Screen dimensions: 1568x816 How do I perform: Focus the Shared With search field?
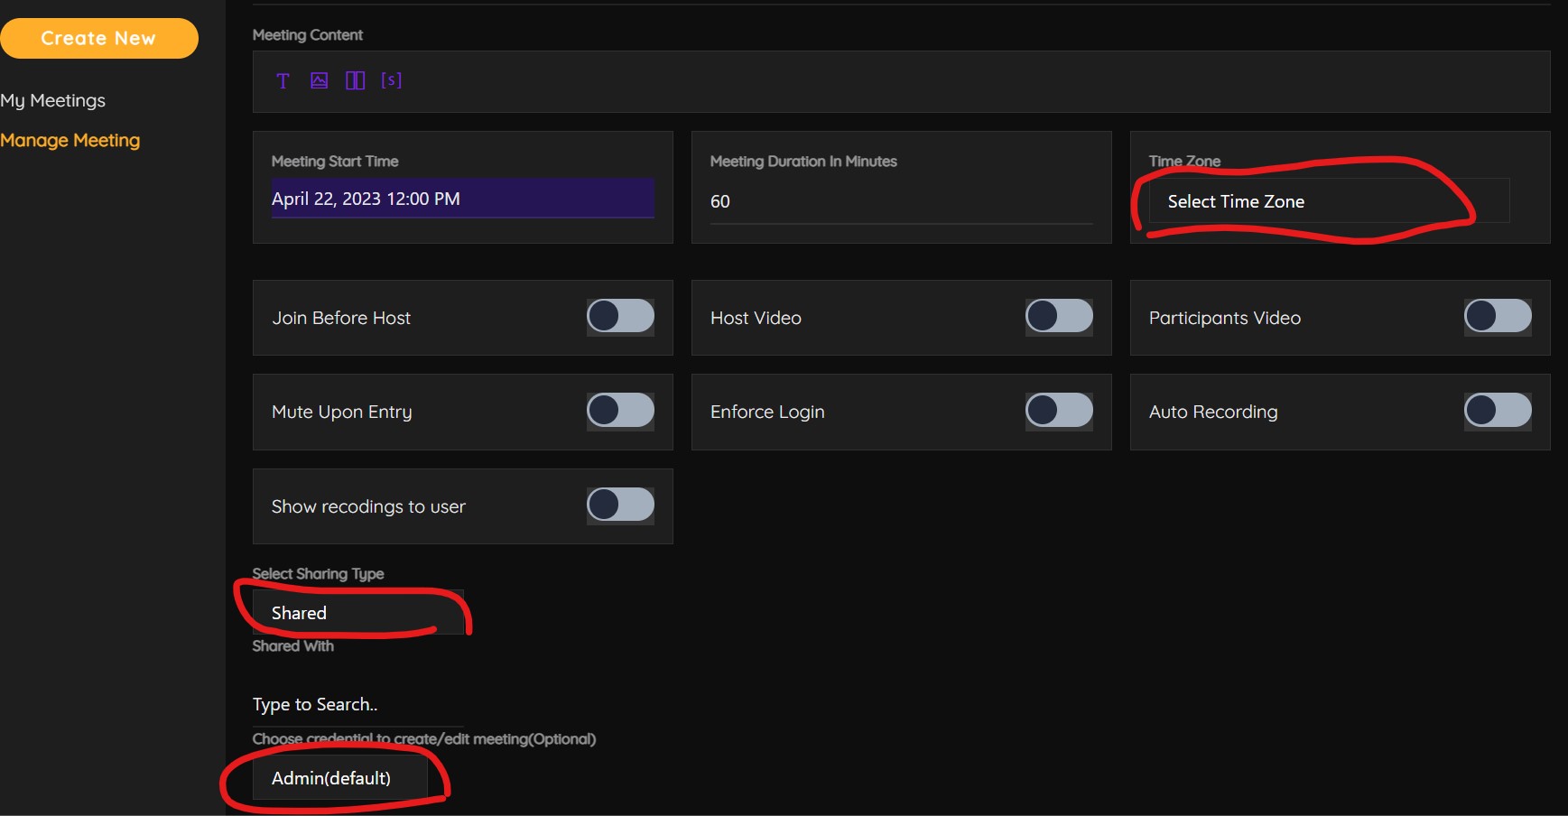point(357,704)
